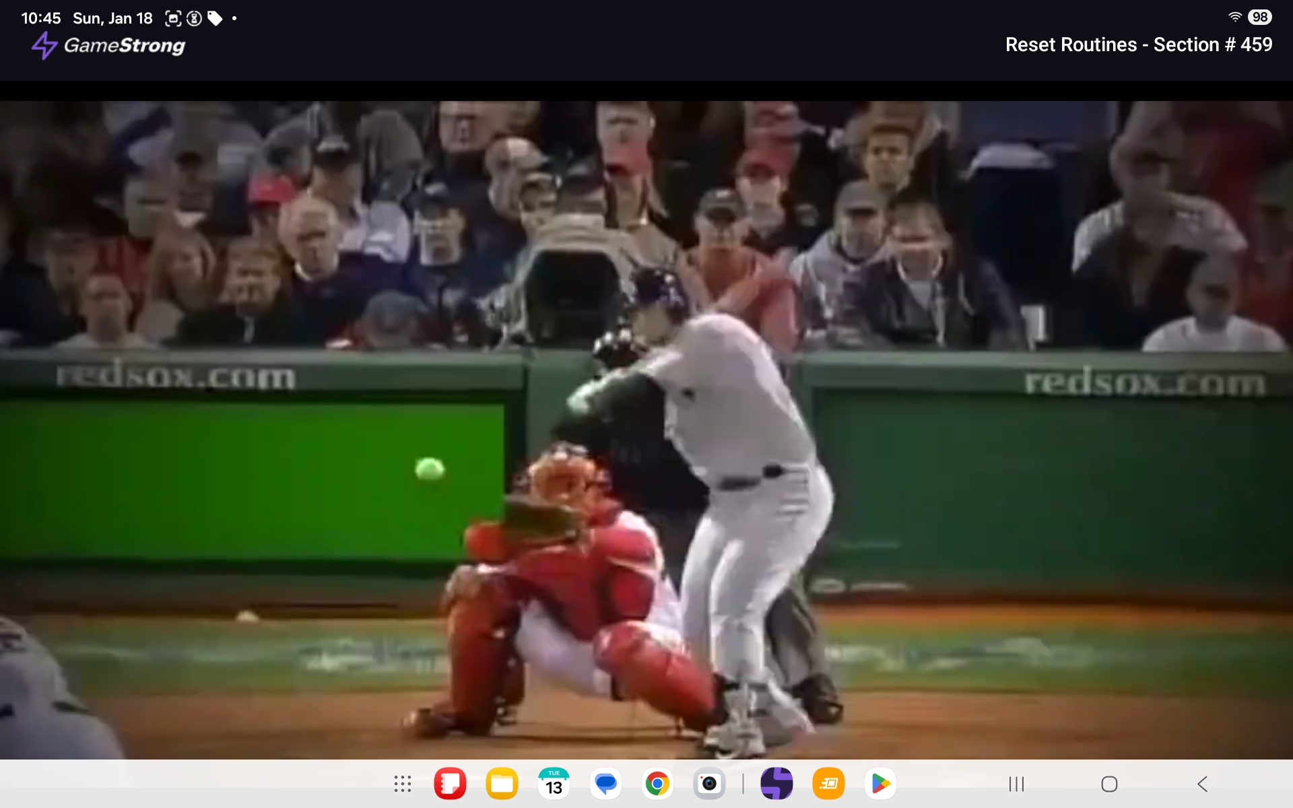Tap the Wi-Fi signal status icon
This screenshot has height=808, width=1293.
(x=1235, y=17)
